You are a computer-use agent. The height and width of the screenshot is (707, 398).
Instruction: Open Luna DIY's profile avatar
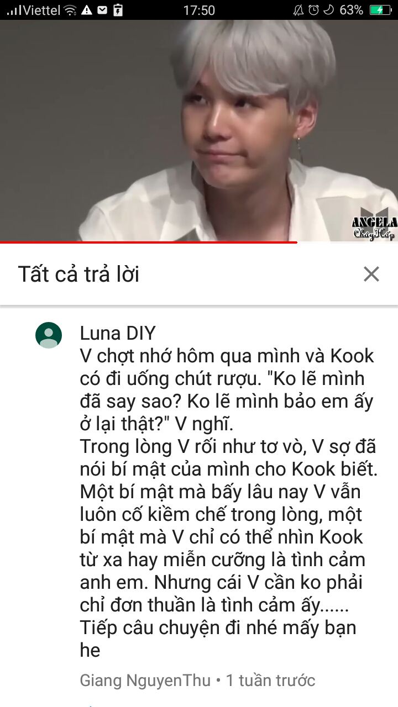(49, 335)
